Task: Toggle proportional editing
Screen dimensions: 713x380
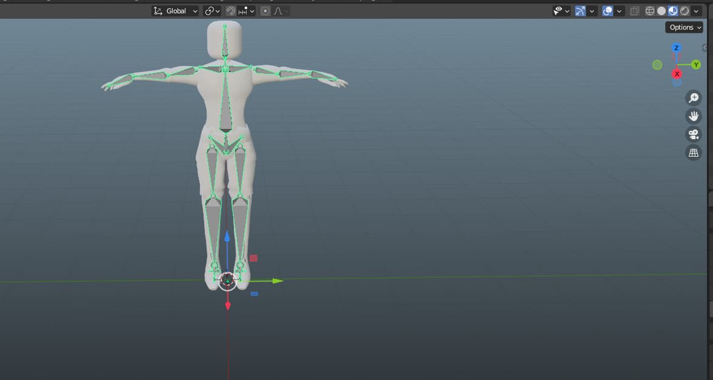Action: (x=265, y=11)
